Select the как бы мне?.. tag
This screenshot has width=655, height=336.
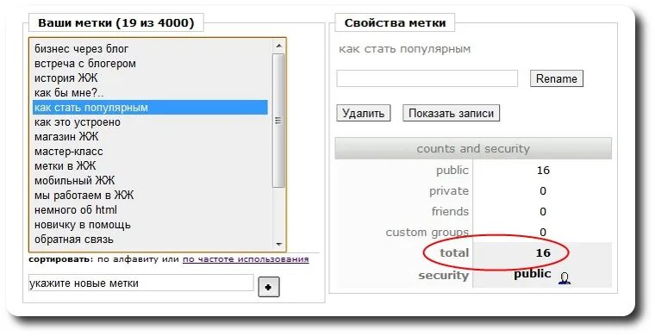pos(150,93)
